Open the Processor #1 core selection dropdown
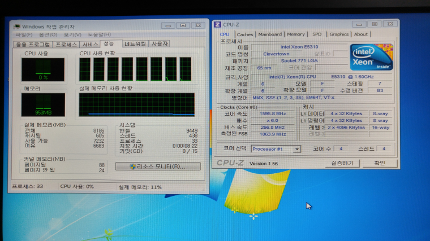Screen dimensions: 430x241 click(x=276, y=149)
